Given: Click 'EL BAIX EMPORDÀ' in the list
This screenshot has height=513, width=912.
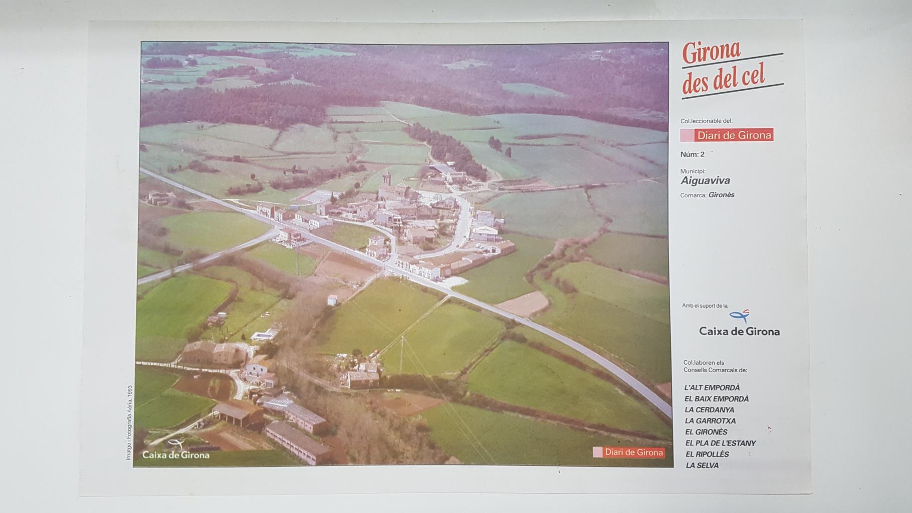Looking at the screenshot, I should pyautogui.click(x=717, y=399).
